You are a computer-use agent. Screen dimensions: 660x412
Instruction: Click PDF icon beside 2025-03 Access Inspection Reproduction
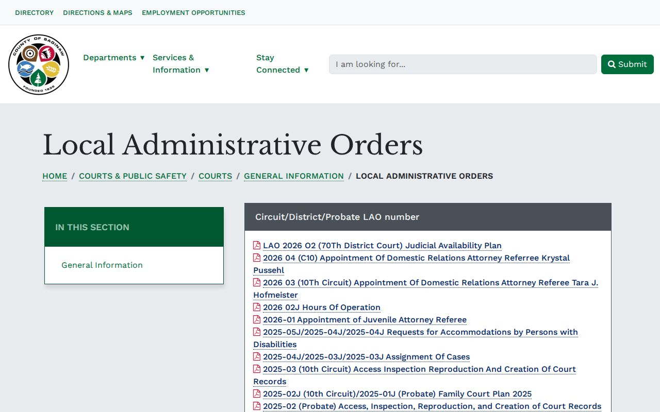click(x=257, y=369)
